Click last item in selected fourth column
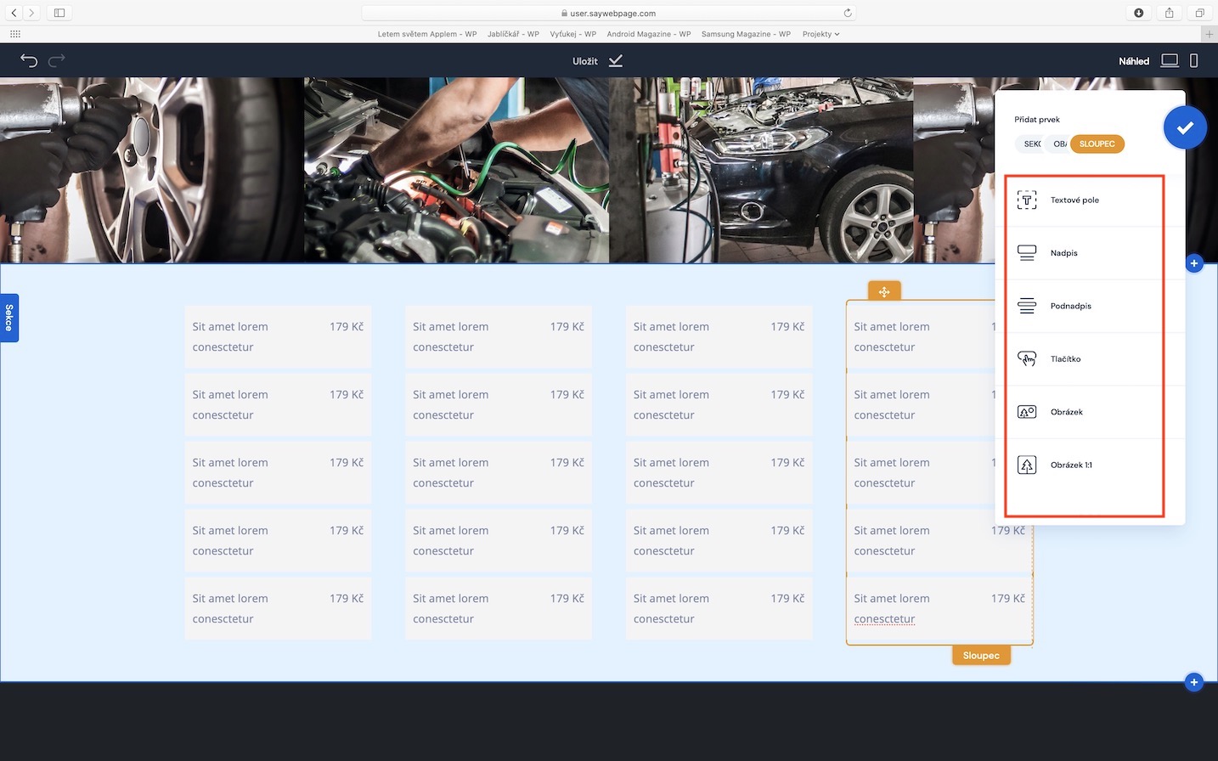Image resolution: width=1218 pixels, height=761 pixels. point(939,608)
